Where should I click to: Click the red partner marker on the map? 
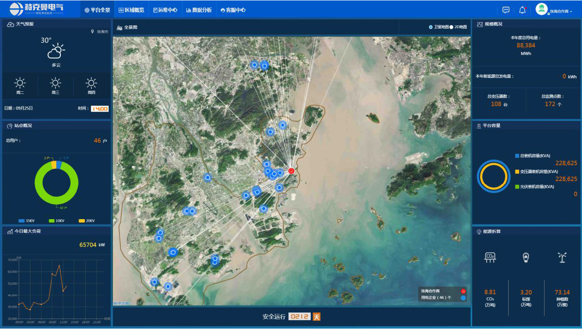pyautogui.click(x=291, y=171)
